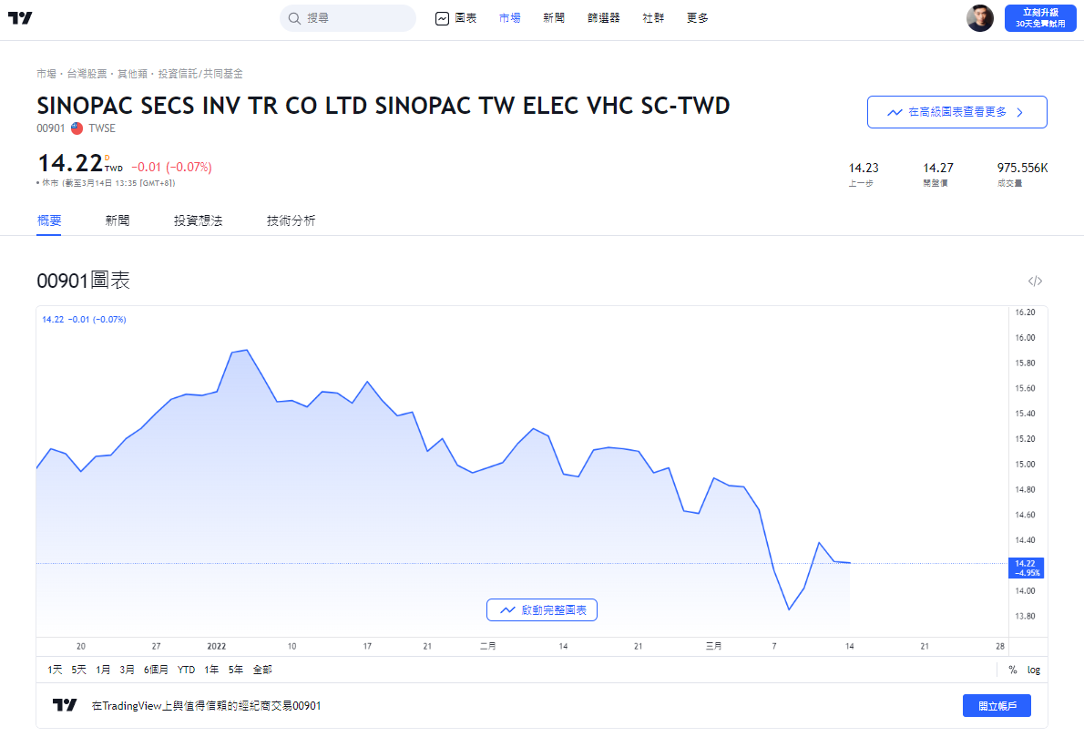Open the 市場 markets menu
Viewport: 1084px width, 737px height.
click(x=509, y=18)
